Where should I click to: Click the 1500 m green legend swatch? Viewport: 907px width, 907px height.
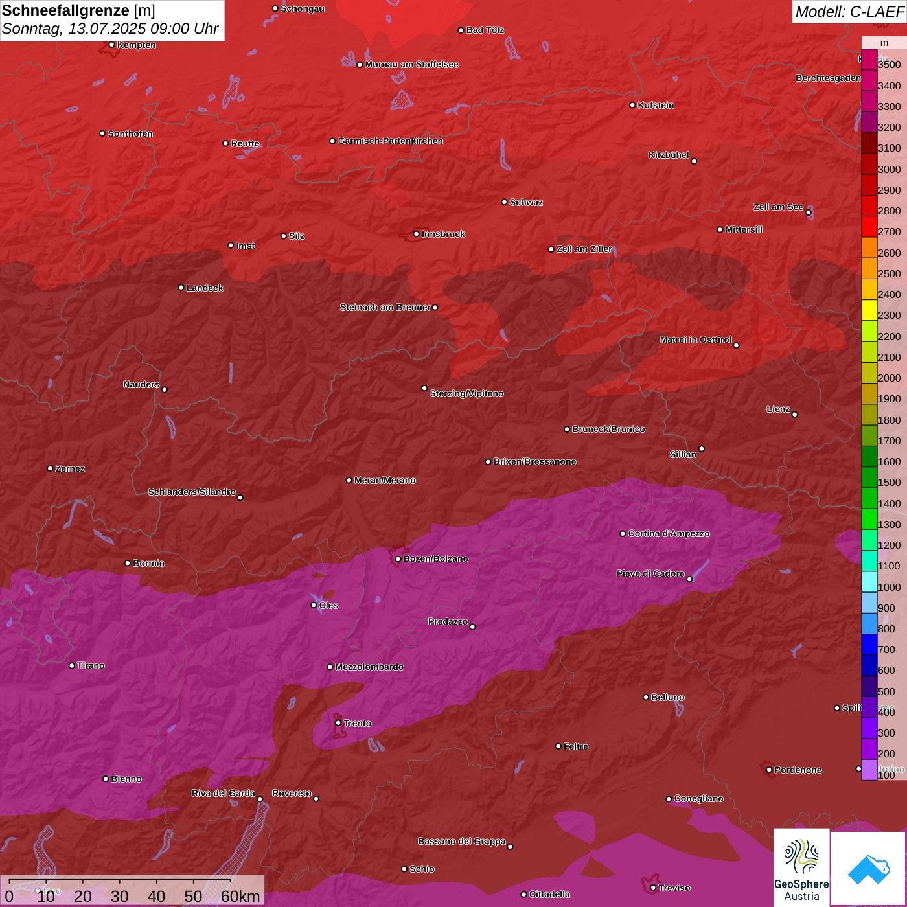click(x=869, y=477)
